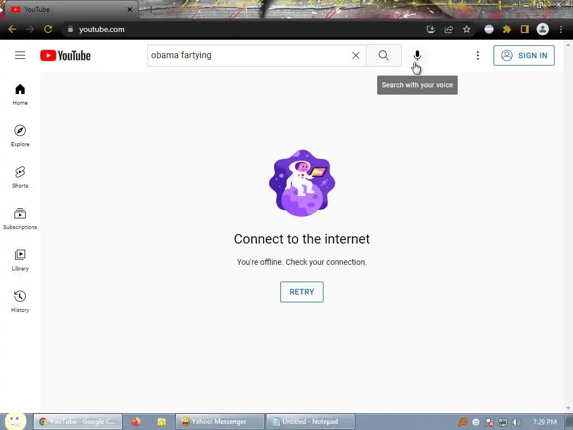573x430 pixels.
Task: Click page scrollbar down arrow
Action: [x=568, y=408]
